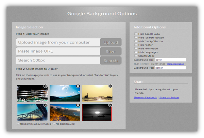Select the light trails image as background
The image size is (204, 138).
pos(32,93)
